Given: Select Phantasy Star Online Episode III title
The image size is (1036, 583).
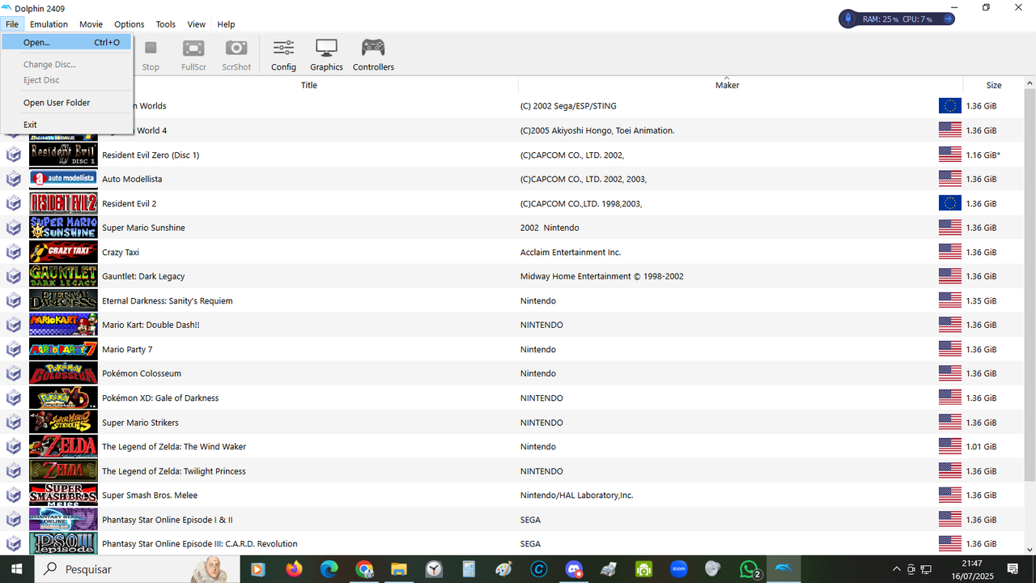Looking at the screenshot, I should tap(200, 543).
